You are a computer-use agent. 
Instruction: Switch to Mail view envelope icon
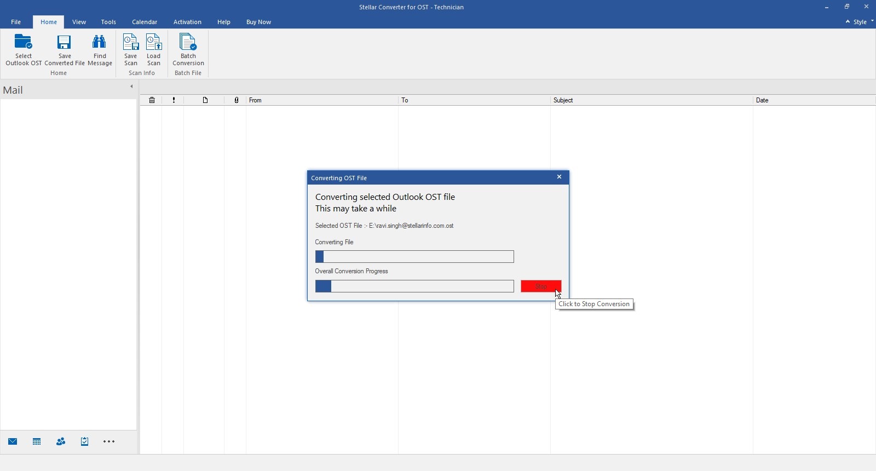point(13,441)
